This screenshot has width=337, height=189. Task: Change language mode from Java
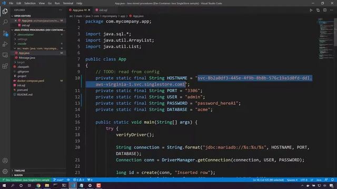[319, 180]
